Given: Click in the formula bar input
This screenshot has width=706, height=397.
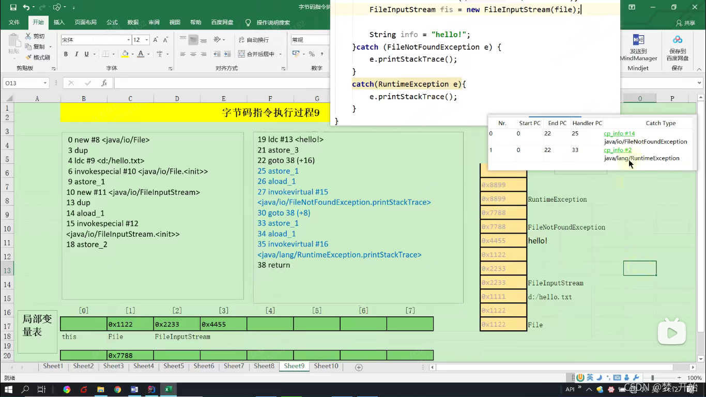Looking at the screenshot, I should tap(222, 83).
